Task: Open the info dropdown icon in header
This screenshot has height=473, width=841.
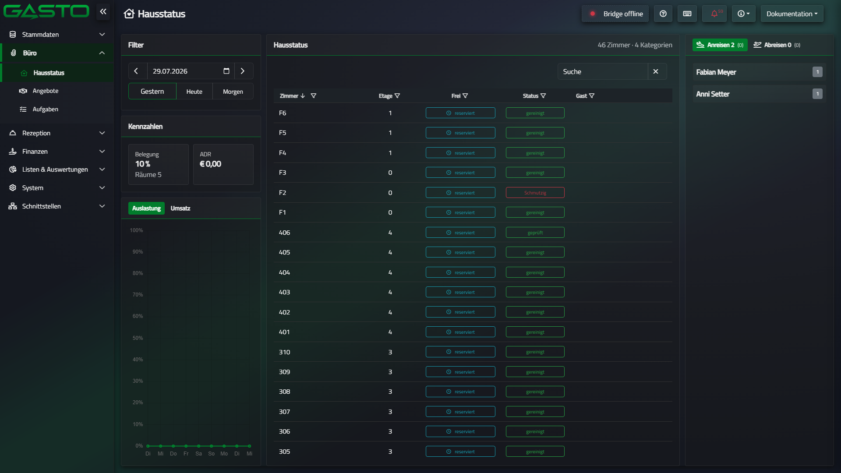Action: coord(743,14)
